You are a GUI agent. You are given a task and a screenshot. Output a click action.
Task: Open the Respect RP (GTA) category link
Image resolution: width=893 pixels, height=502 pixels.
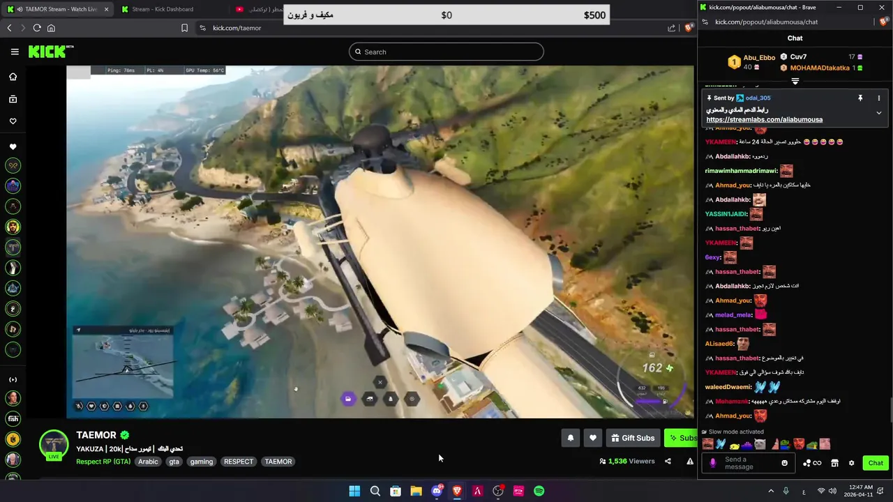click(103, 462)
